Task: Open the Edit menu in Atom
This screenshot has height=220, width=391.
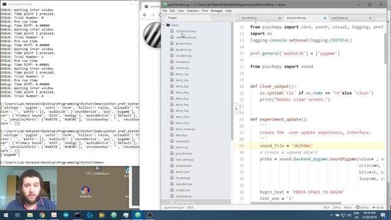Action: click(172, 11)
